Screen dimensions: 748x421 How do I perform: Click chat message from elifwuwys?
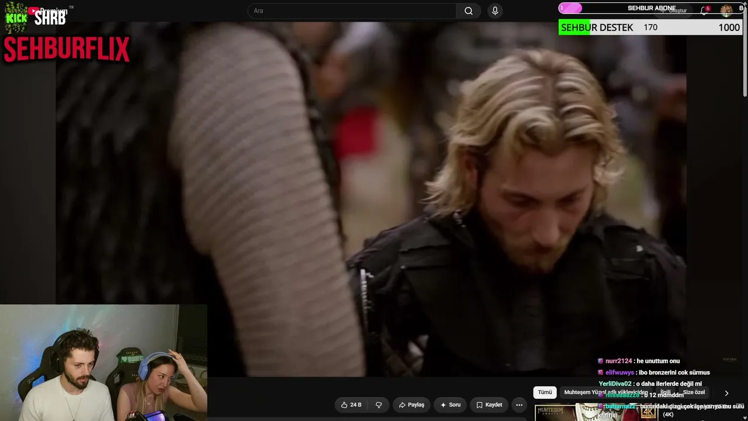[x=653, y=372]
